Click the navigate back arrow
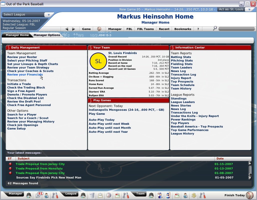This screenshot has width=257, height=200. [67, 29]
